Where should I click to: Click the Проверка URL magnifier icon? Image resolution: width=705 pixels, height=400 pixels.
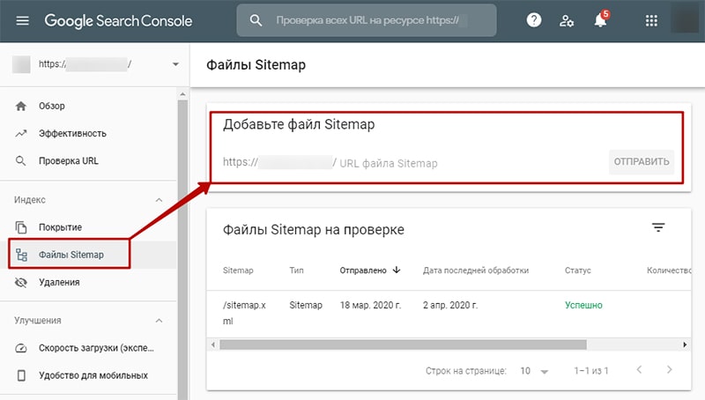click(x=20, y=161)
